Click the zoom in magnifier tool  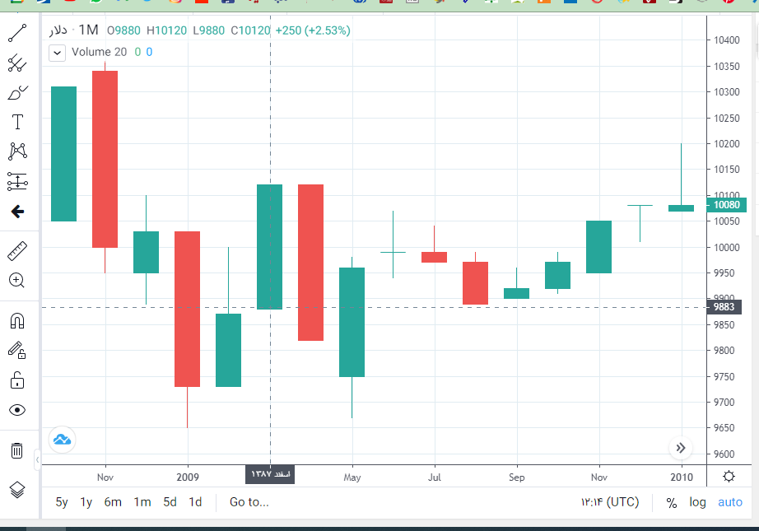pyautogui.click(x=17, y=280)
